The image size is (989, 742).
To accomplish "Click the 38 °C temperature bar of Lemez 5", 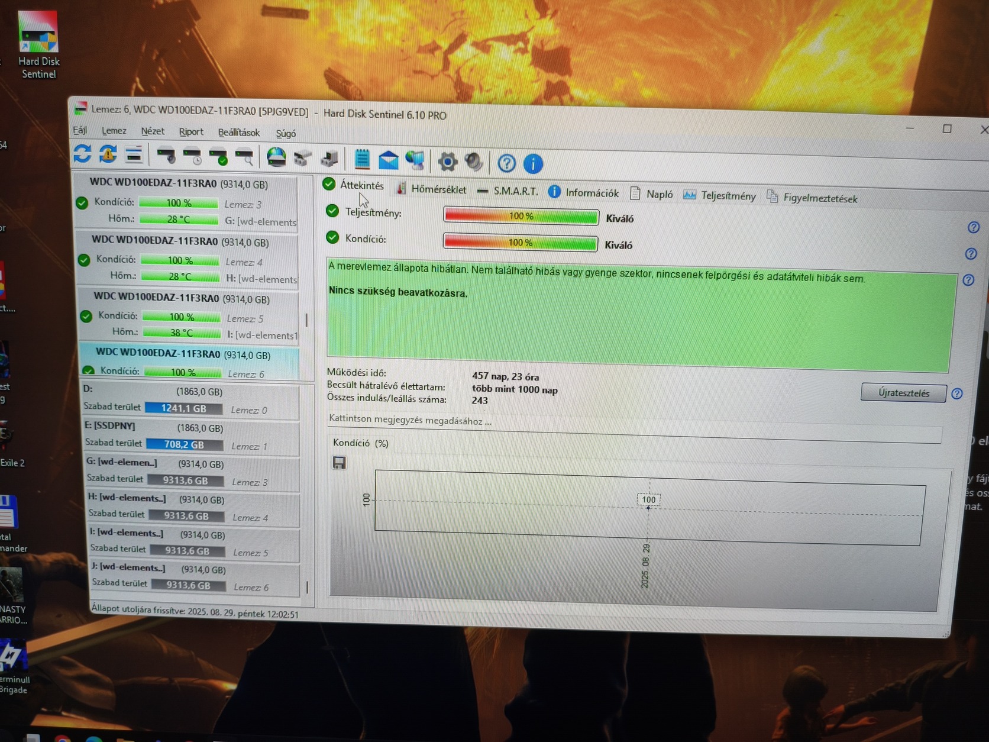I will (x=181, y=333).
